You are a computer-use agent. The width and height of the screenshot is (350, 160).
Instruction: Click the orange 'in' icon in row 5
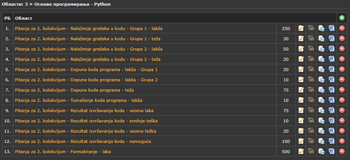(x=311, y=69)
